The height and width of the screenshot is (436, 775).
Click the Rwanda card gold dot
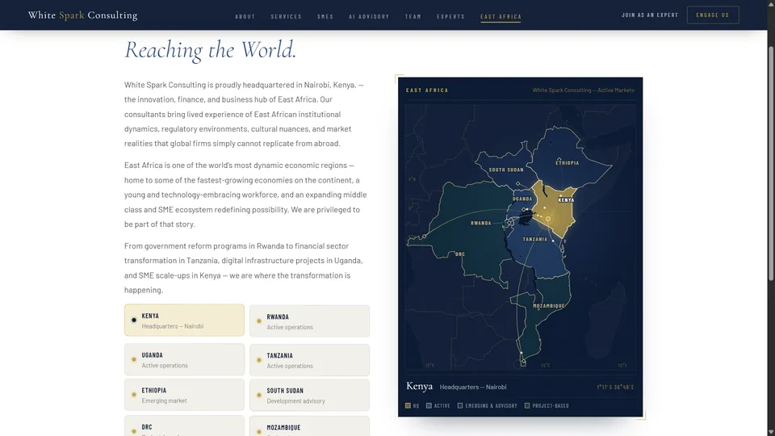[259, 321]
